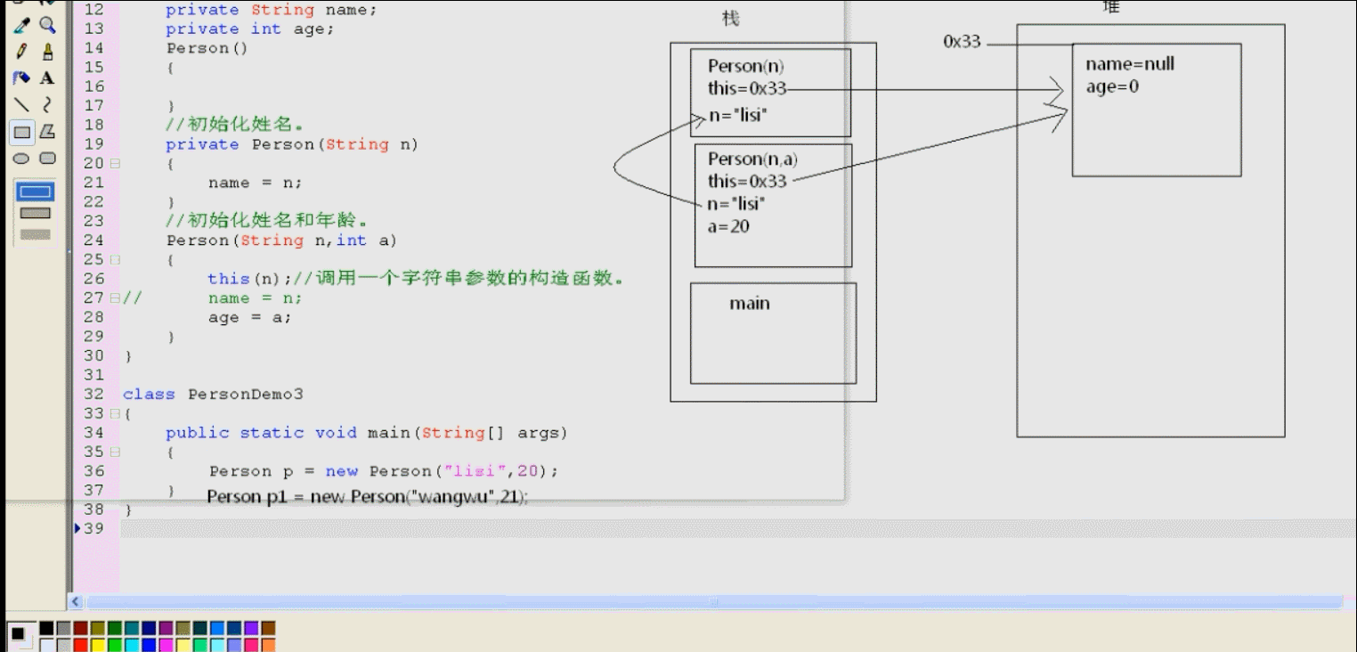The height and width of the screenshot is (652, 1357).
Task: Click the "private String name;" code line
Action: click(x=272, y=11)
